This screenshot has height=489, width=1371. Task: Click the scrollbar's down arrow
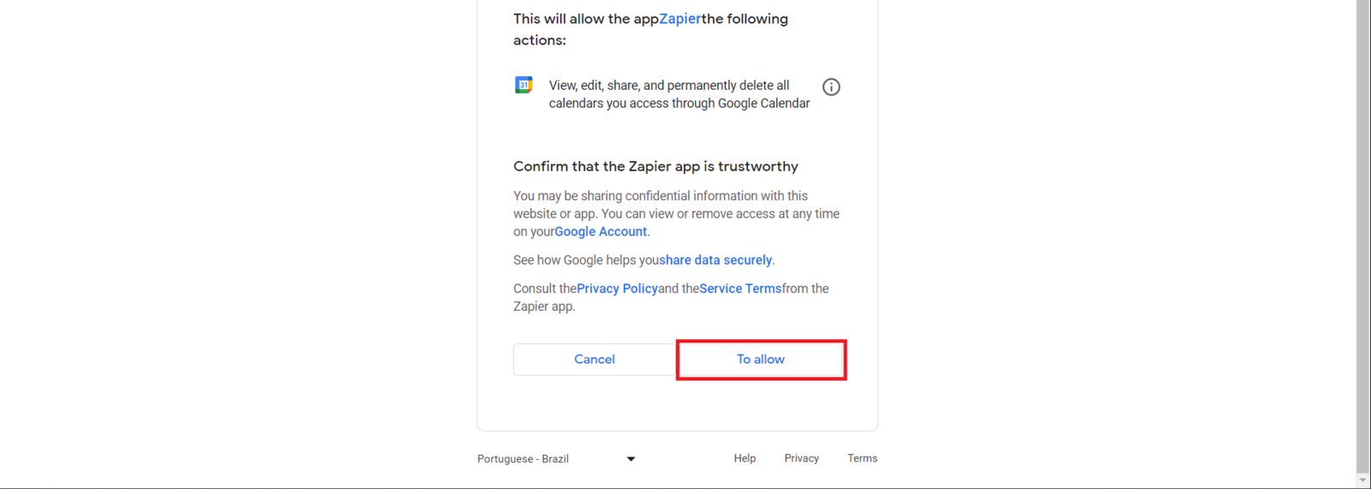1362,480
